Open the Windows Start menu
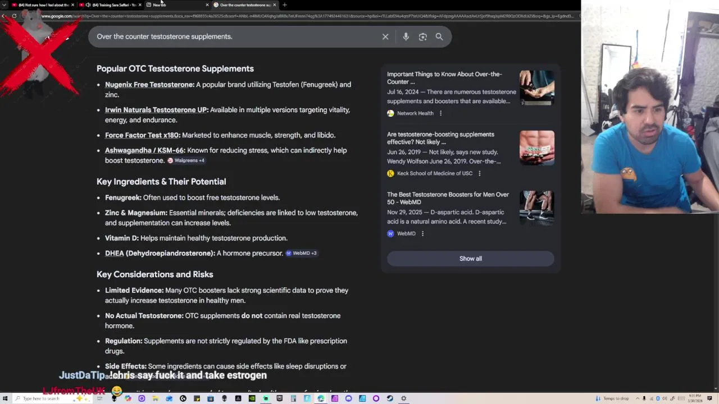The image size is (719, 404). [5, 398]
